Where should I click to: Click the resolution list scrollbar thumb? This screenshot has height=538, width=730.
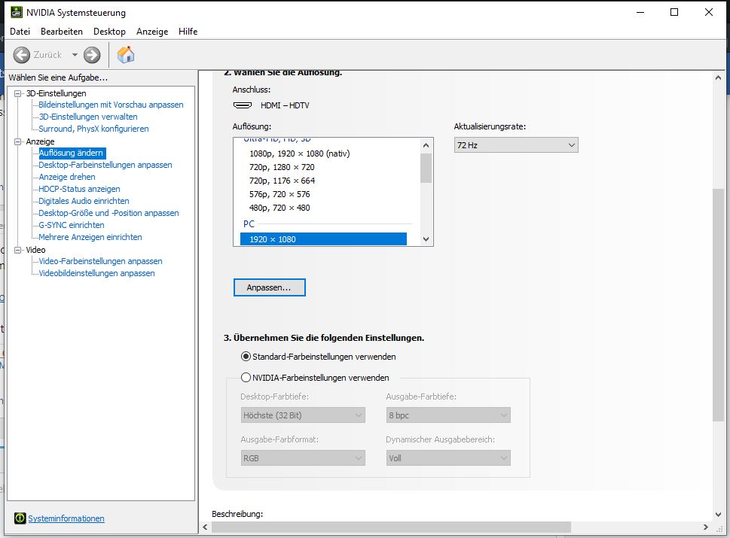point(426,168)
